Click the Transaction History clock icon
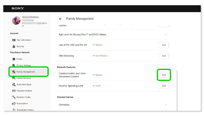This screenshot has width=204, height=116. [14, 110]
